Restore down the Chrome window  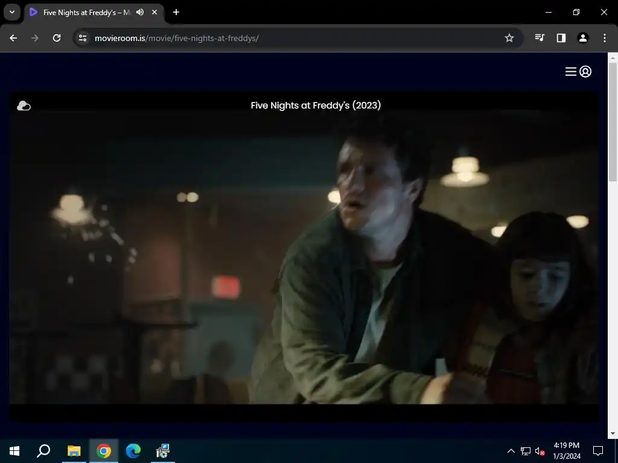(576, 12)
